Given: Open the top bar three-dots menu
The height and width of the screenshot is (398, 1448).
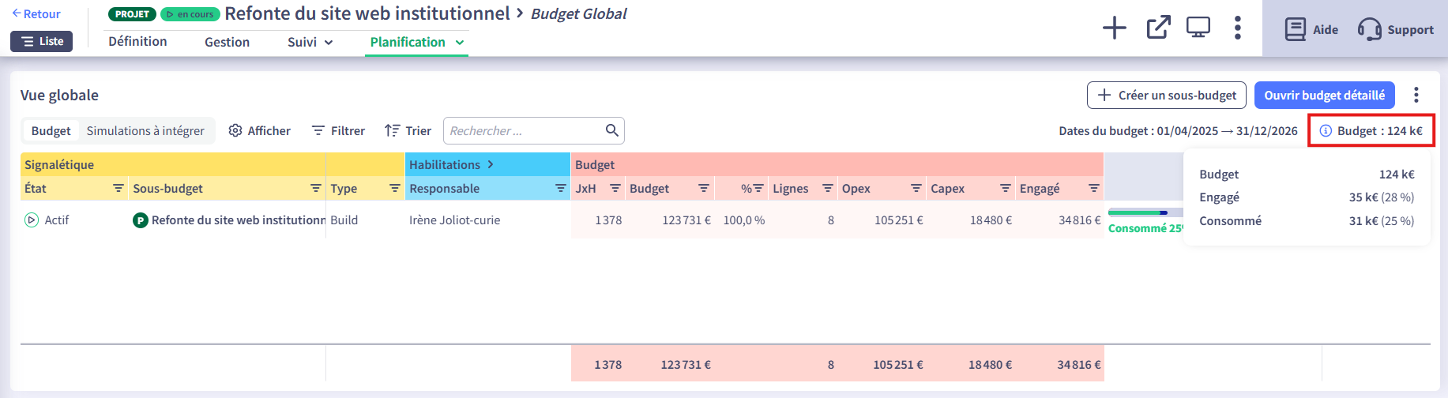Looking at the screenshot, I should [1237, 28].
